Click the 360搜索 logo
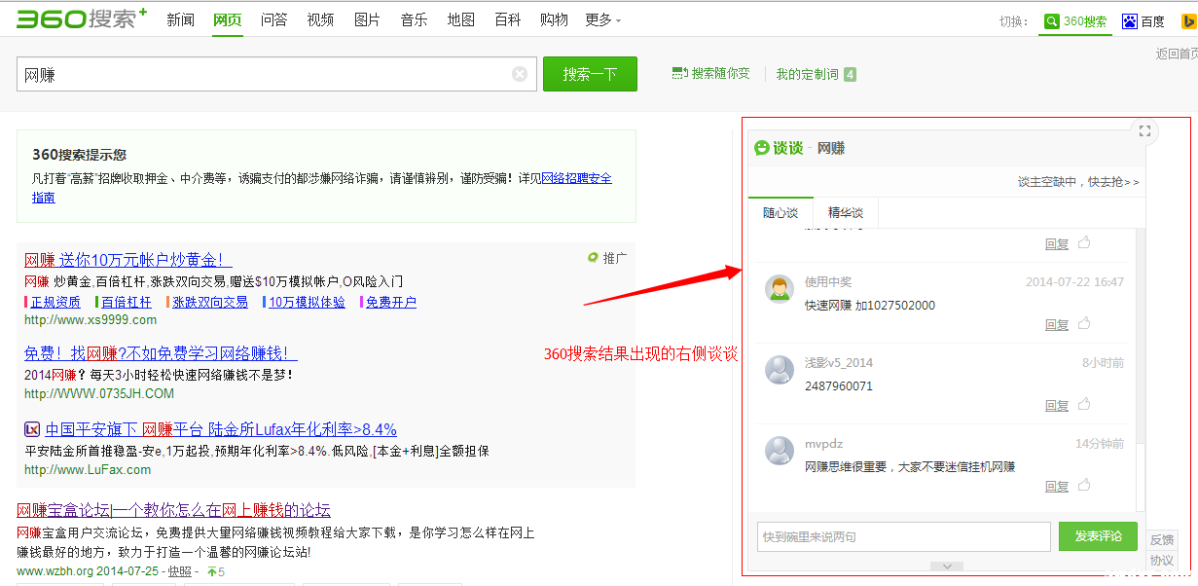This screenshot has width=1198, height=586. coord(82,18)
